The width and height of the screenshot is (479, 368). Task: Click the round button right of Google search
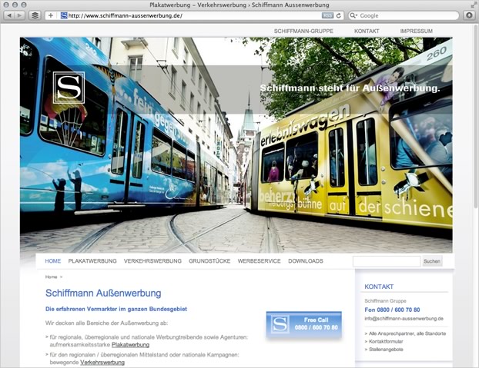tap(469, 15)
